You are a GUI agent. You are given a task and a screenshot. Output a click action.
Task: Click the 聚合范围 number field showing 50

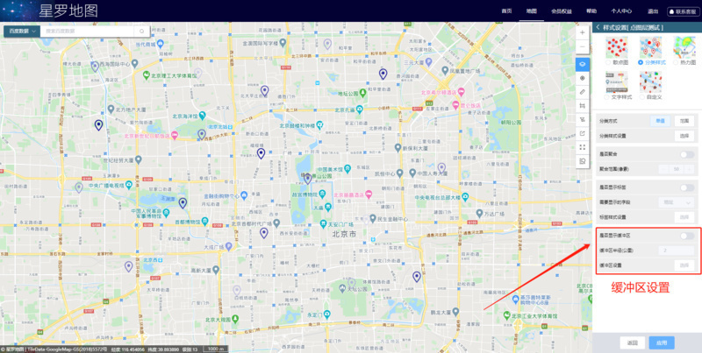point(677,169)
